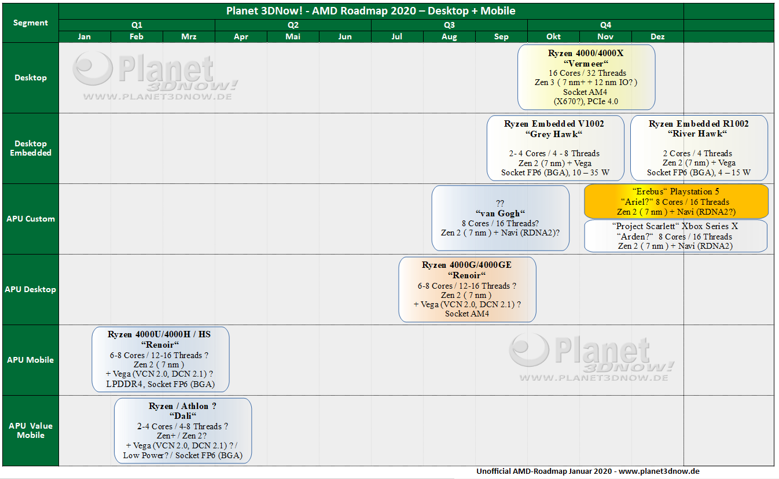Viewport: 779px width, 479px height.
Task: Click '"Arden?" 8 Cores / 16 Threads' text
Action: pyautogui.click(x=675, y=237)
